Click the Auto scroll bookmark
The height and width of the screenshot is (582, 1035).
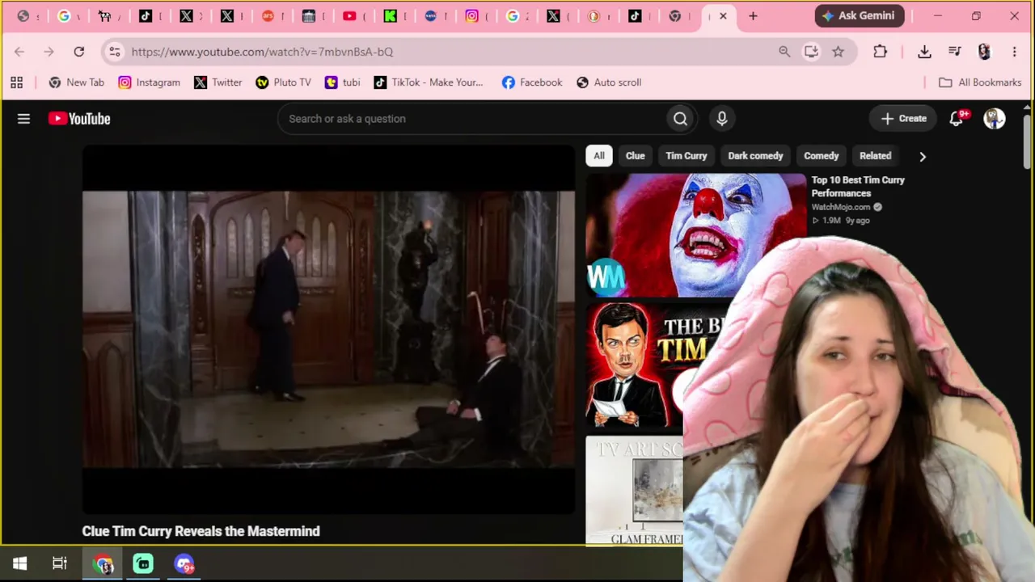(x=609, y=82)
